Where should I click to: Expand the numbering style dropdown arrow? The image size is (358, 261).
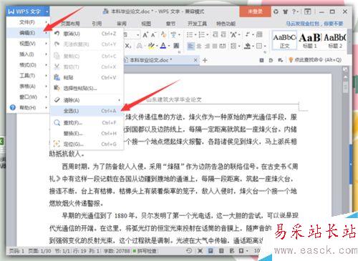(208, 35)
